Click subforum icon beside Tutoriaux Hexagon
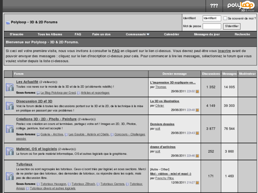The width and height of the screenshot is (258, 193). pyautogui.click(x=38, y=184)
